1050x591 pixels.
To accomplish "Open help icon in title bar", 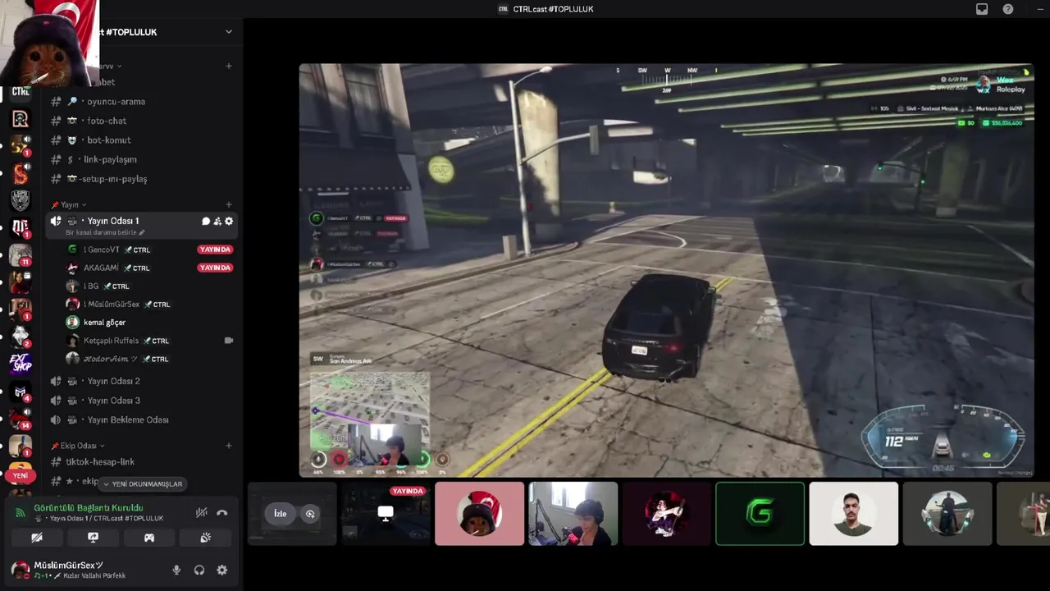I will (x=1008, y=9).
